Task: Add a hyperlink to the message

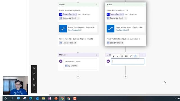Action: point(131,56)
